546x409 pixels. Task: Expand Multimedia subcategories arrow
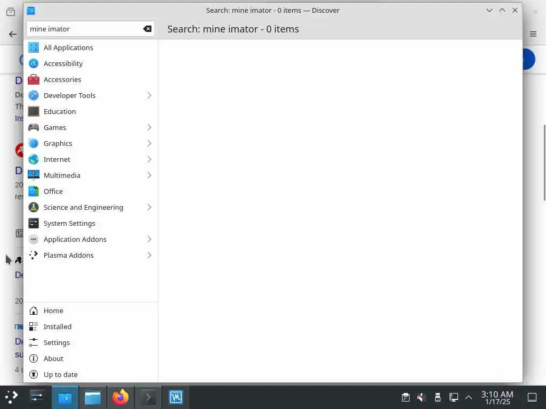point(149,175)
